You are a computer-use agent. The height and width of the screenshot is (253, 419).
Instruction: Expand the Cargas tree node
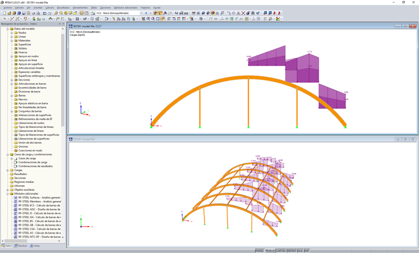(8, 170)
